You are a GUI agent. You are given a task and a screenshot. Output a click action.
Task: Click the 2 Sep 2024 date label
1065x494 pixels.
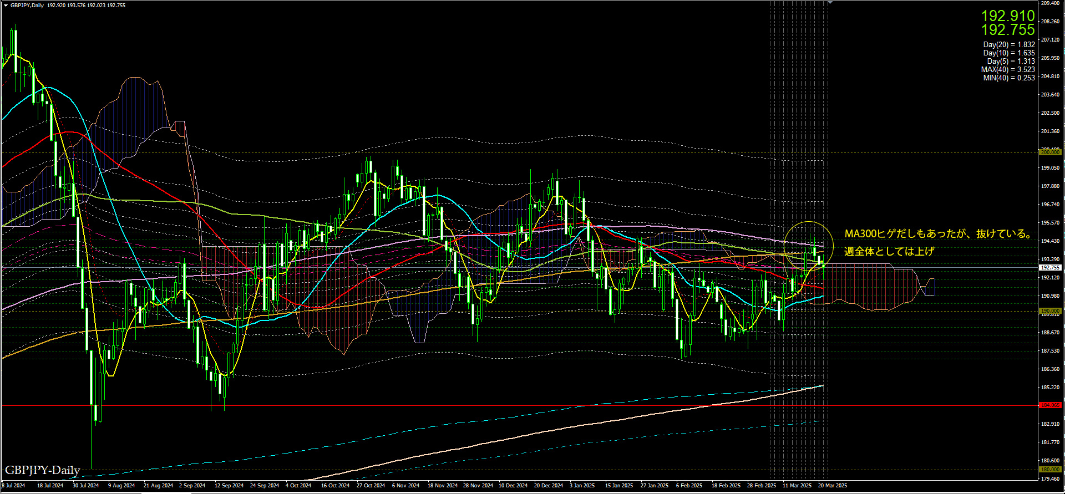pyautogui.click(x=192, y=486)
